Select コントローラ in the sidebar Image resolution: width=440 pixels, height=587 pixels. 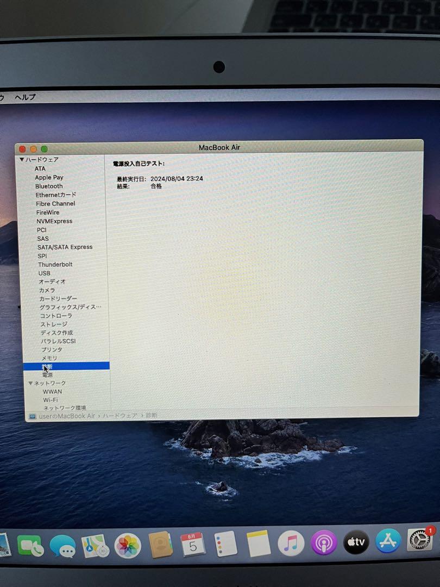[56, 316]
